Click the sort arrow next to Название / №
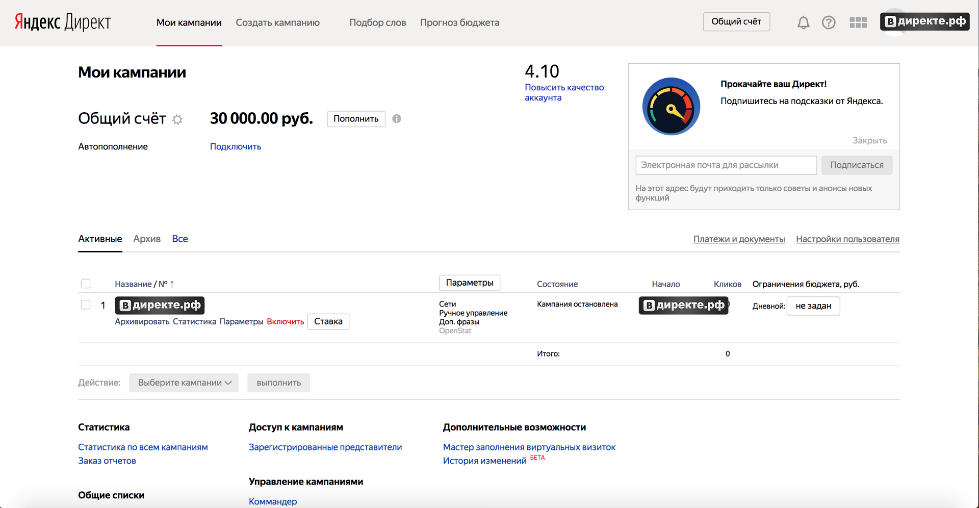Viewport: 979px width, 508px height. (172, 284)
